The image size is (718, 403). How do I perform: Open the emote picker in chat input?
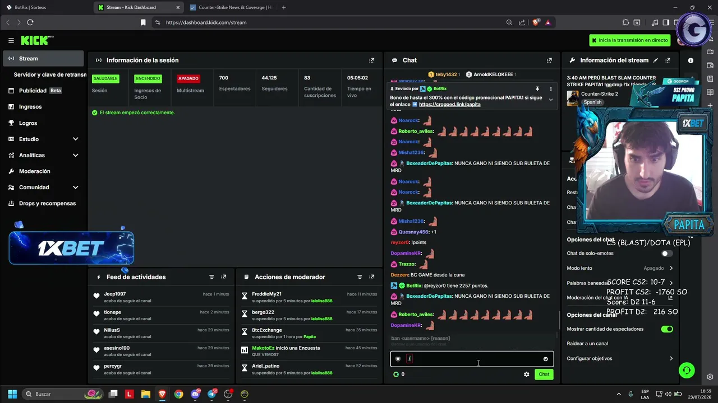[545, 359]
